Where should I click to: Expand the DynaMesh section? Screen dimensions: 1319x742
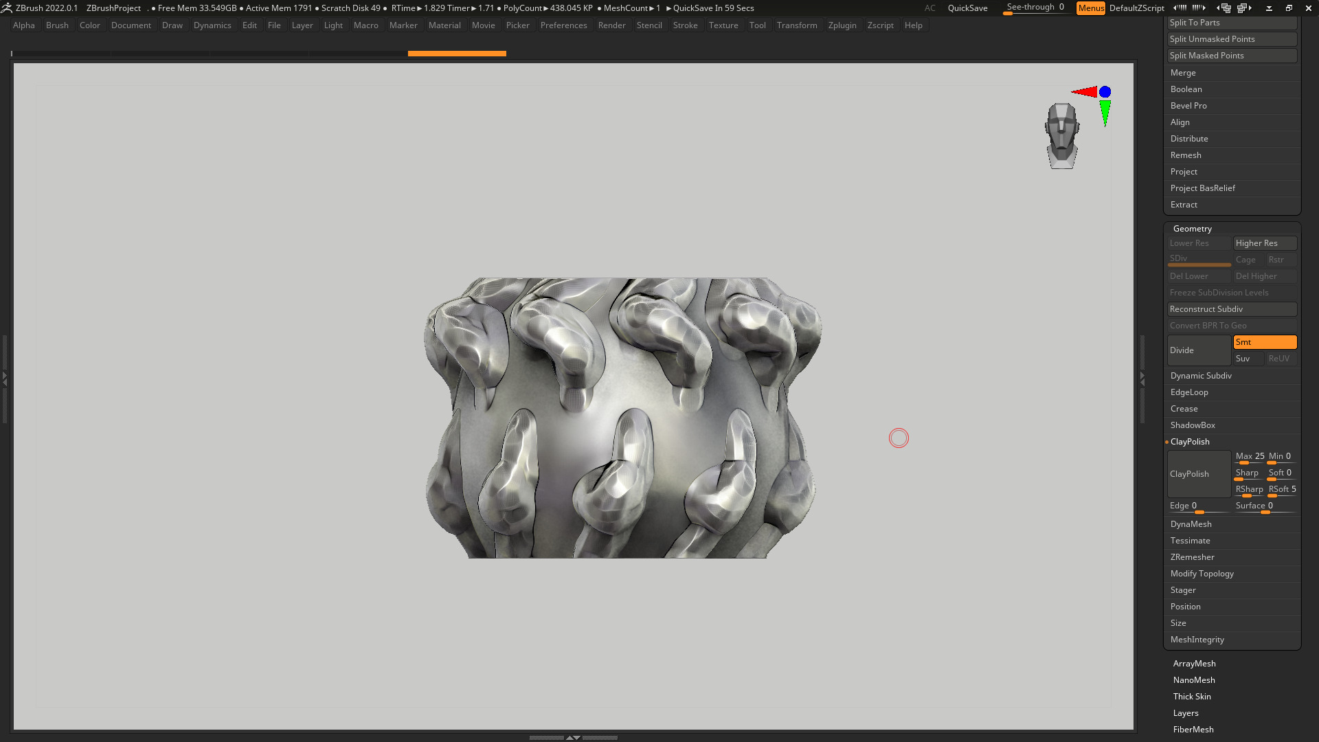click(x=1191, y=524)
